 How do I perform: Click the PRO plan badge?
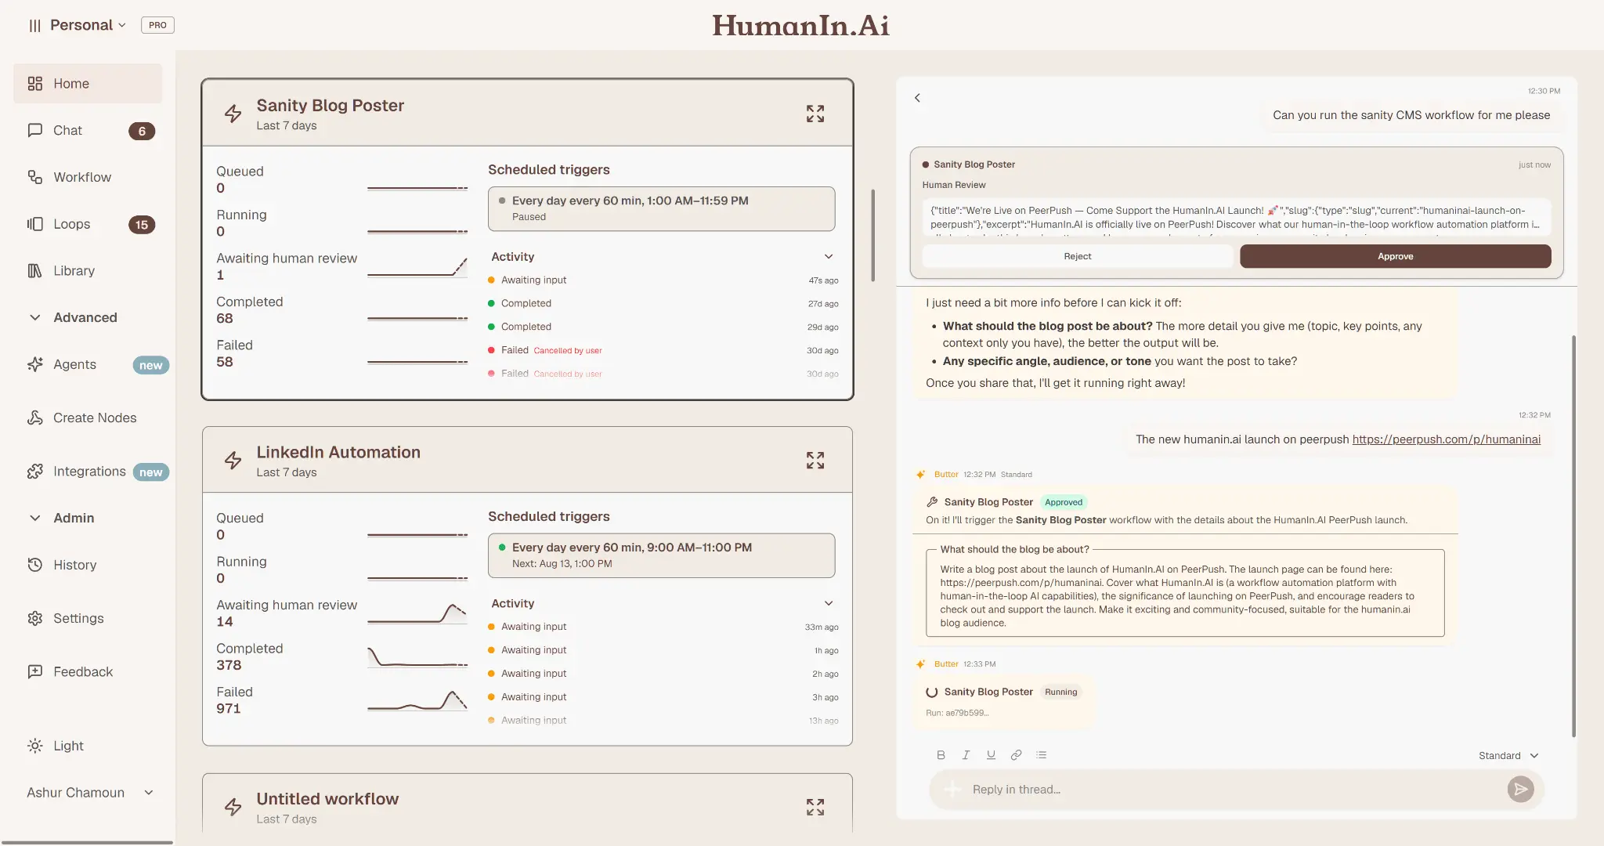click(157, 25)
